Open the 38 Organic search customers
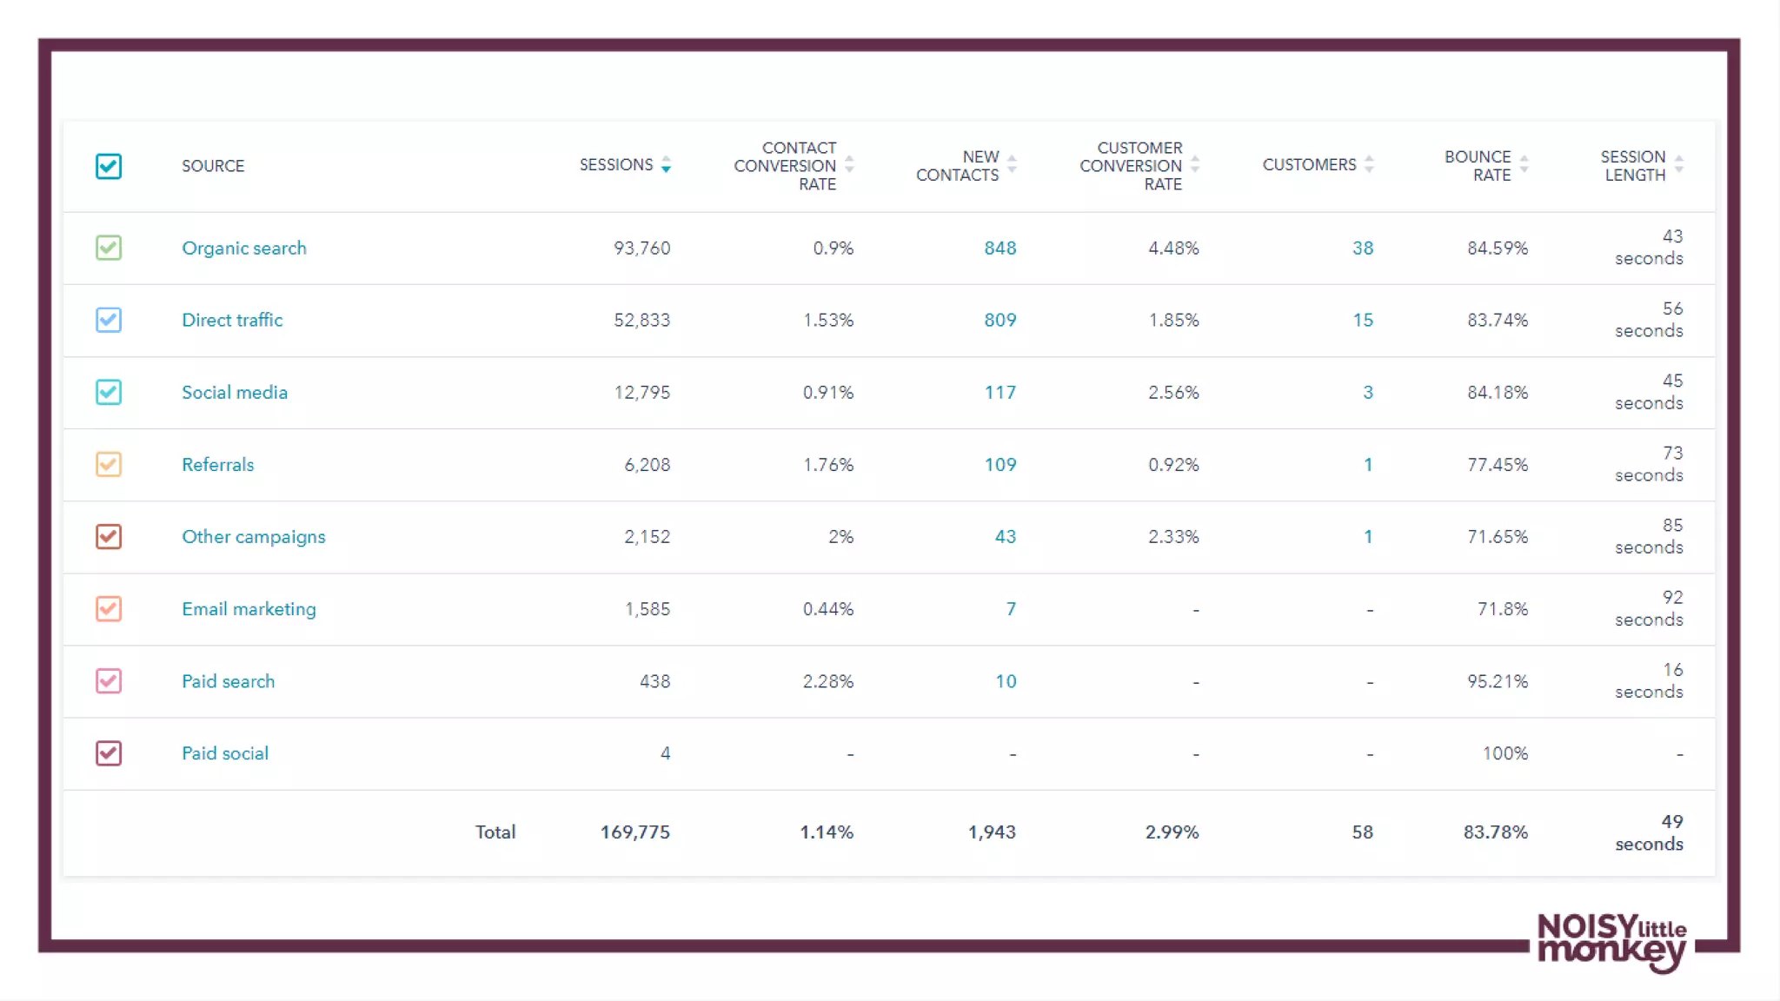Image resolution: width=1780 pixels, height=1001 pixels. click(x=1362, y=248)
